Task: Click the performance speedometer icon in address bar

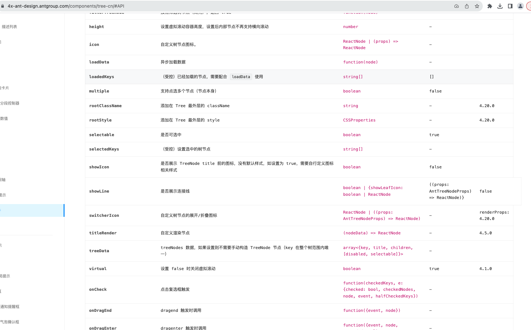Action: (456, 6)
